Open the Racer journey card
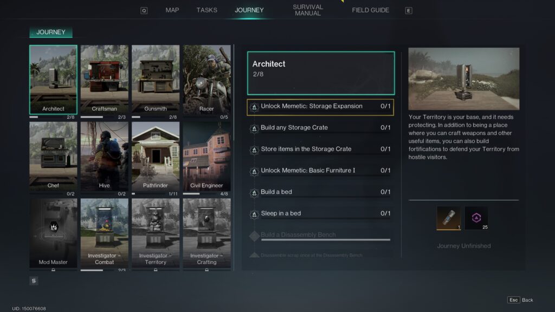 point(206,80)
